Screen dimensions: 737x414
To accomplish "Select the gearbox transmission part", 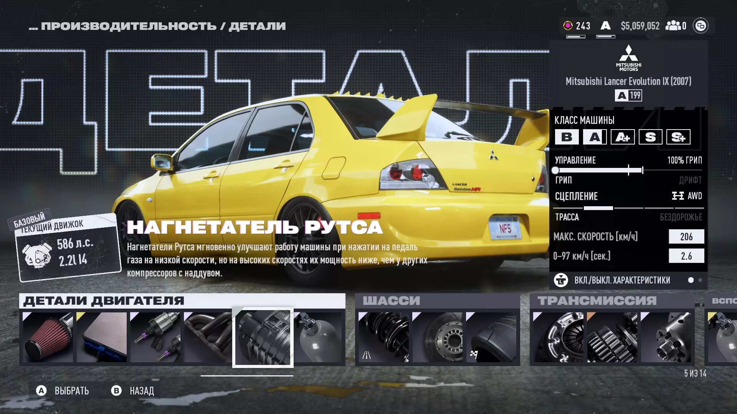I will pos(612,337).
